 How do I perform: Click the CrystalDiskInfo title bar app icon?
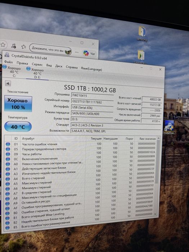(x=7, y=55)
